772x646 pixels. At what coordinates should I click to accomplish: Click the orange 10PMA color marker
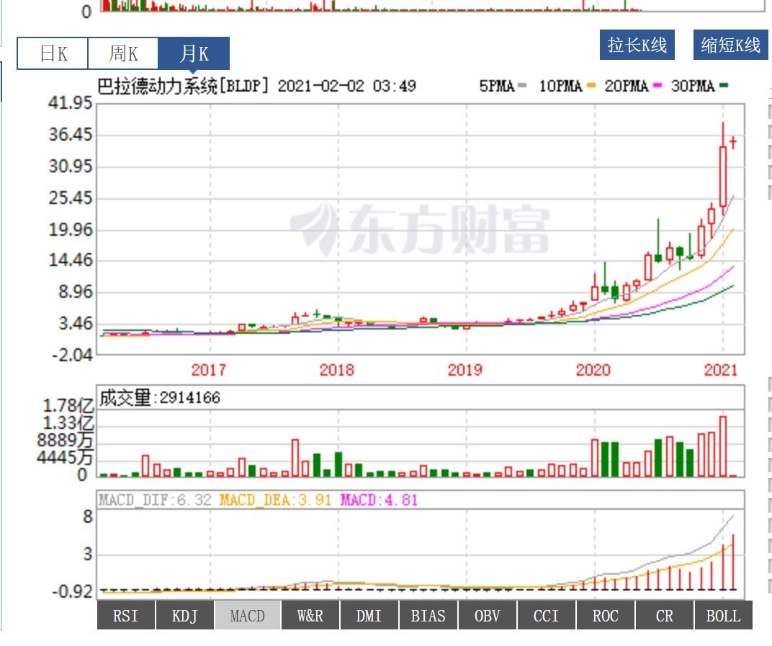pos(591,86)
